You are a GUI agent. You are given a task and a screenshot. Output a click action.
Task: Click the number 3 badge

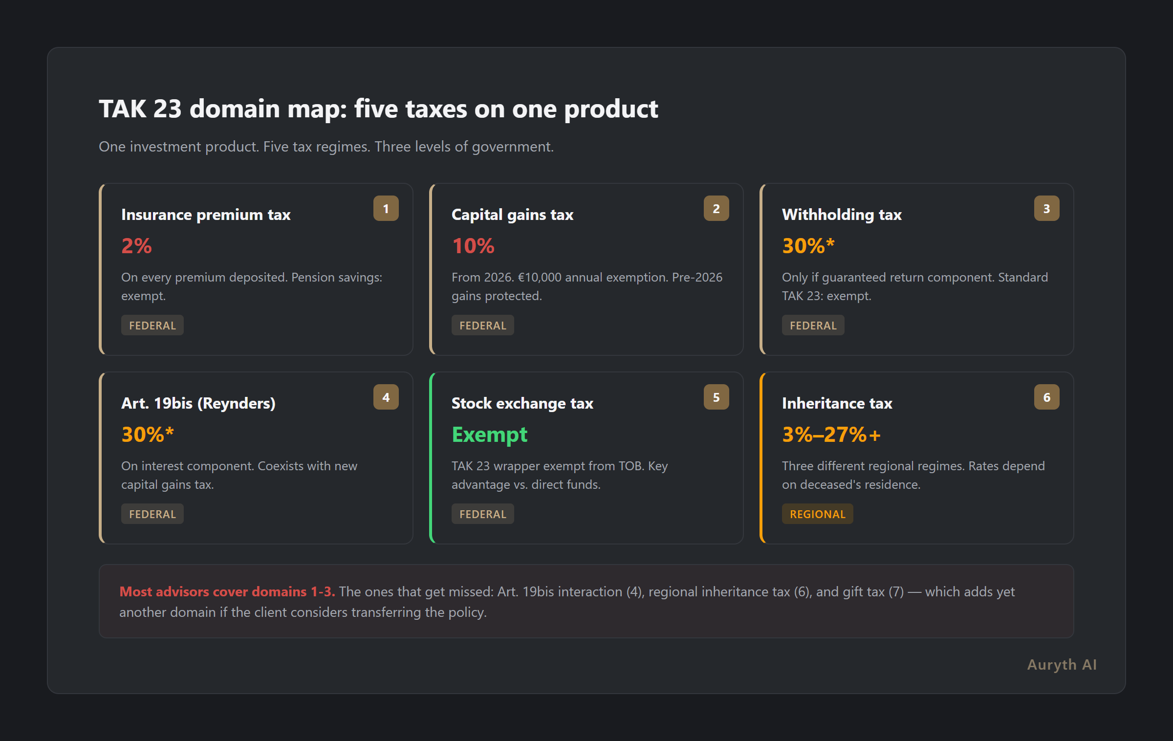1046,209
